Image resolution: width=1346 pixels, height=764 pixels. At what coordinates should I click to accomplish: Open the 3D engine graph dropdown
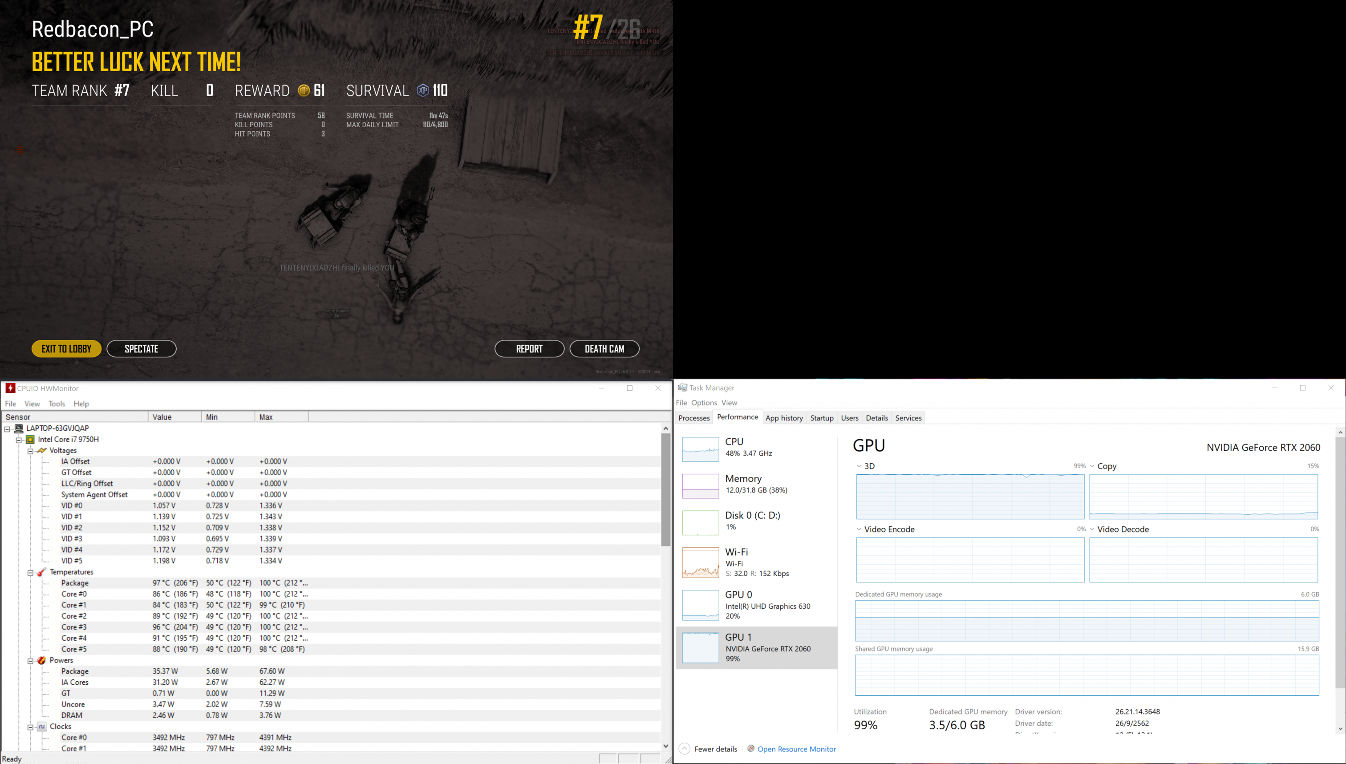pos(859,466)
